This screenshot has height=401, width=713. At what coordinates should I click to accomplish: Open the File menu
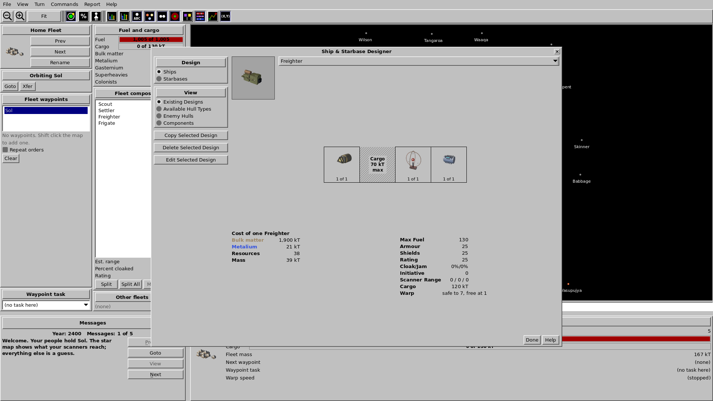tap(7, 4)
